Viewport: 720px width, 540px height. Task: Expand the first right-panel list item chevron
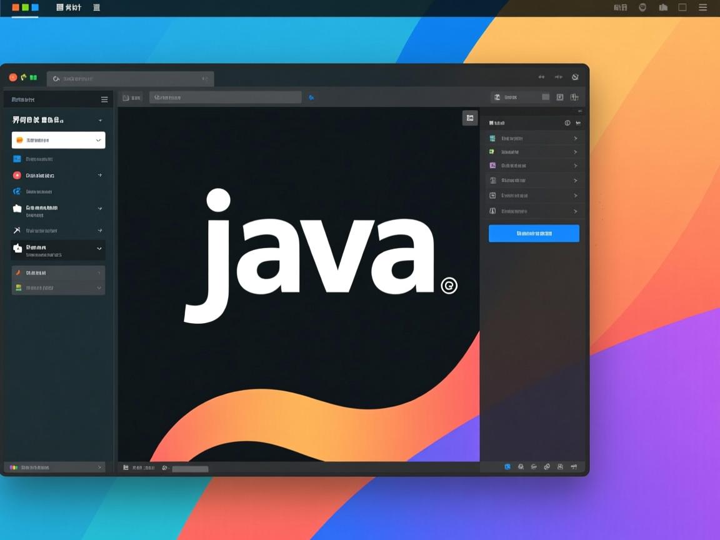tap(575, 138)
